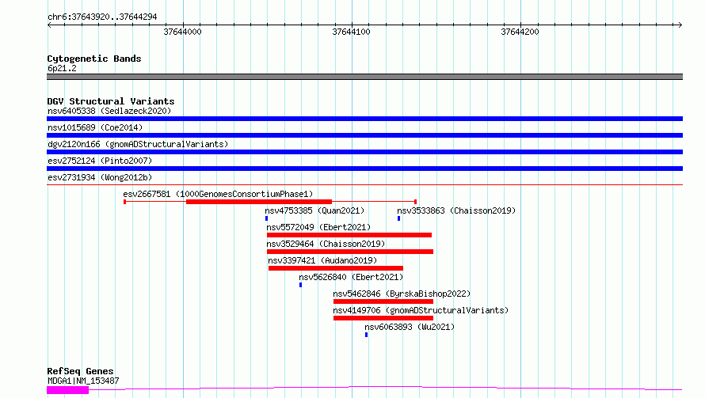Click the blue bar of nsv6405338
Image resolution: width=705 pixels, height=398 pixels.
[364, 119]
